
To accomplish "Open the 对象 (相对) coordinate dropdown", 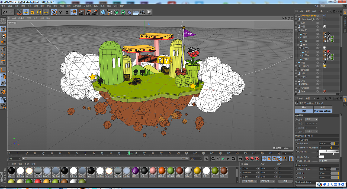I will 250,181.
